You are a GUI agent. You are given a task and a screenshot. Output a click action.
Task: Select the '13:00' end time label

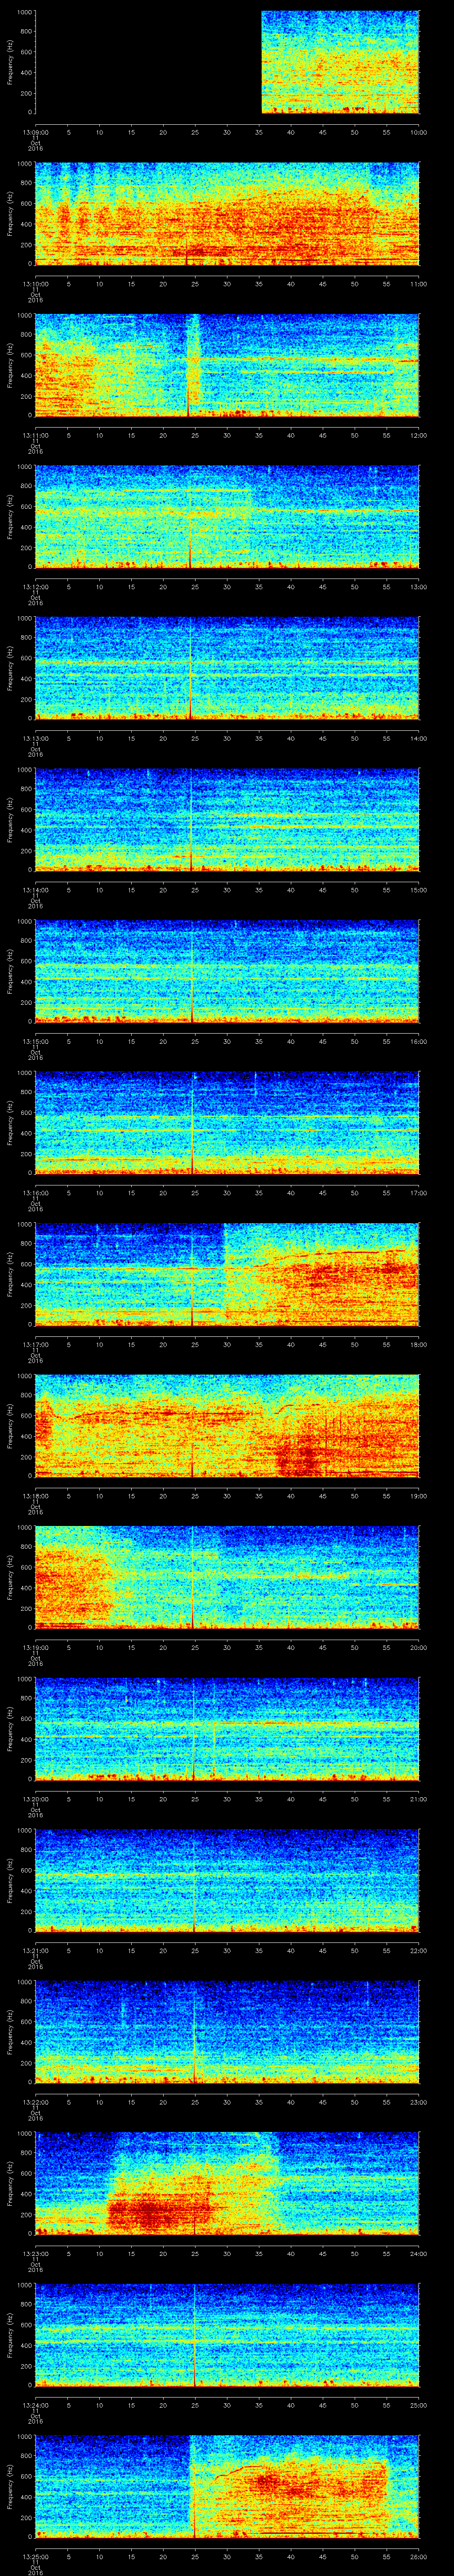[x=419, y=586]
